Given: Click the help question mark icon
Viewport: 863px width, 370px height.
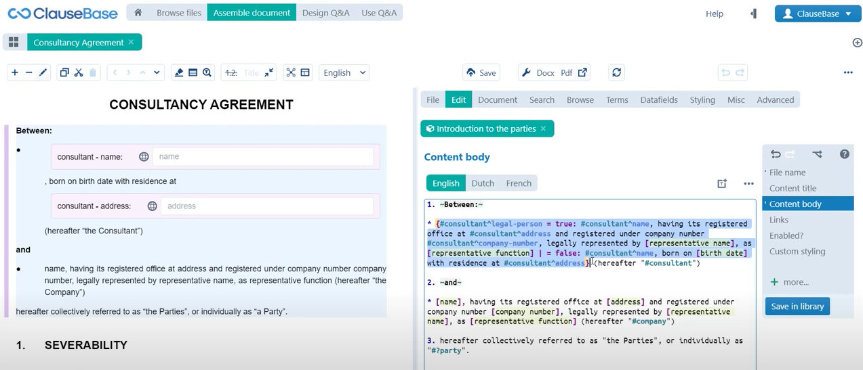Looking at the screenshot, I should 844,154.
